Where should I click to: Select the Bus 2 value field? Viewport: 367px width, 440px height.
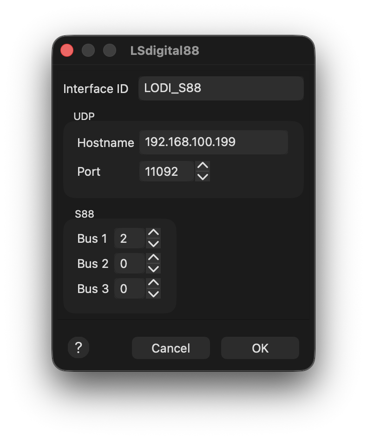click(129, 264)
